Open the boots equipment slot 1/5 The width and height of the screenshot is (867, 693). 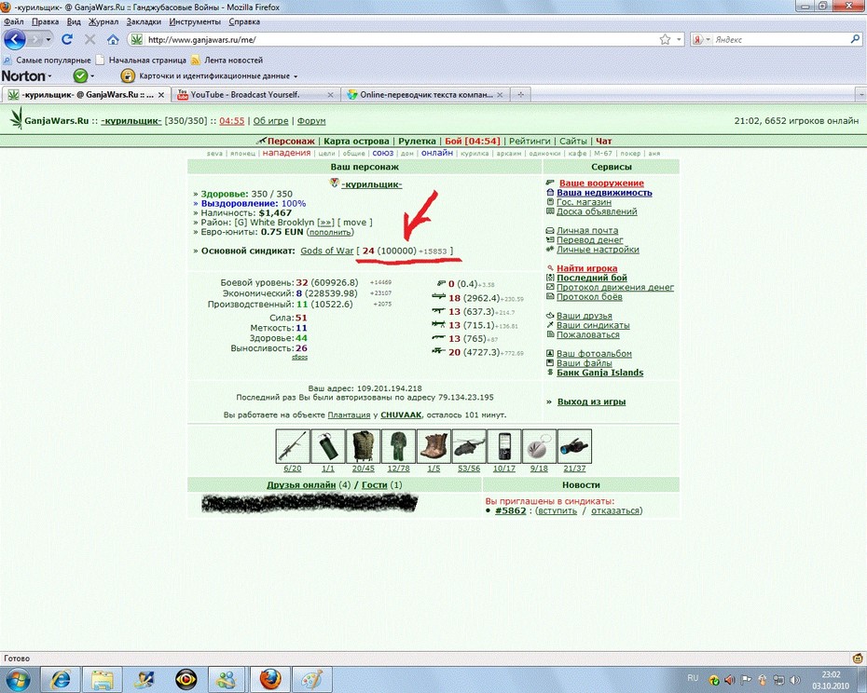[x=434, y=446]
